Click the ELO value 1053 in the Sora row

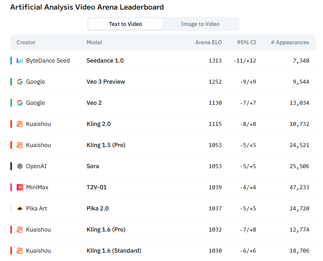pyautogui.click(x=215, y=166)
